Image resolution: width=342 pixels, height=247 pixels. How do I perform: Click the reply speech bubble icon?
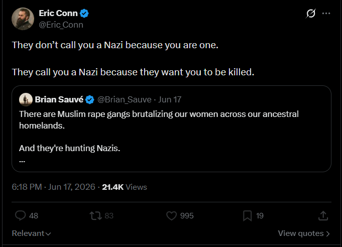(20, 215)
